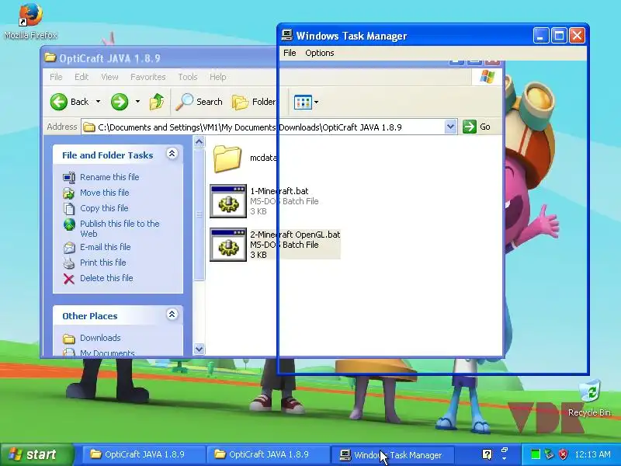The width and height of the screenshot is (621, 466).
Task: Open the Start menu
Action: (36, 454)
